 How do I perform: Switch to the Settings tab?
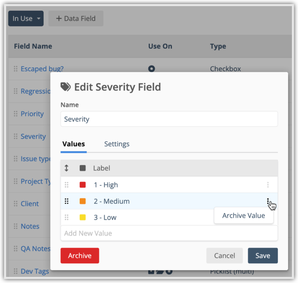(117, 144)
